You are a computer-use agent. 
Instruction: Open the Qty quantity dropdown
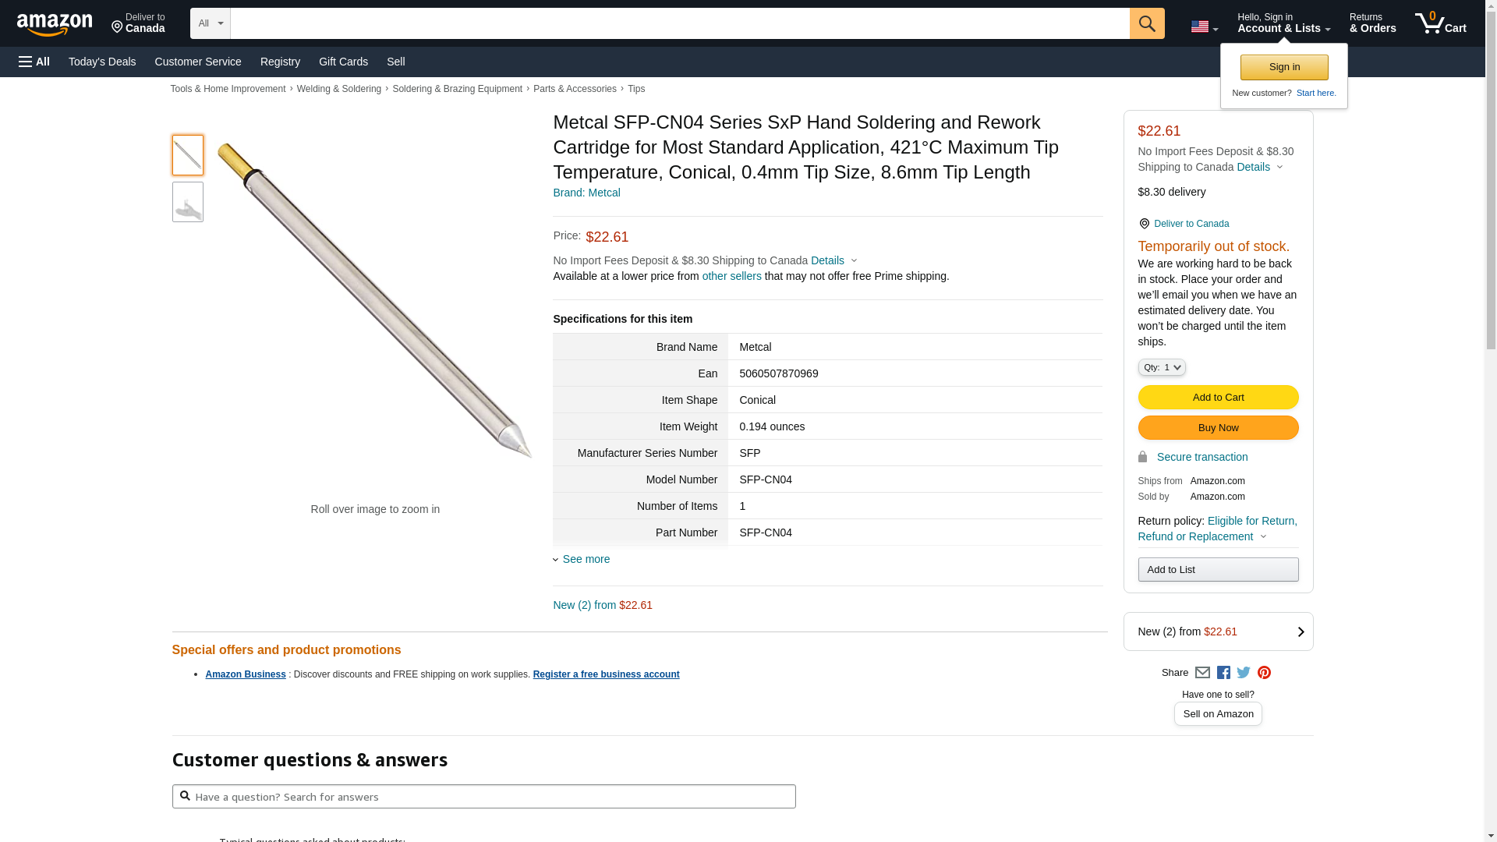[1161, 367]
